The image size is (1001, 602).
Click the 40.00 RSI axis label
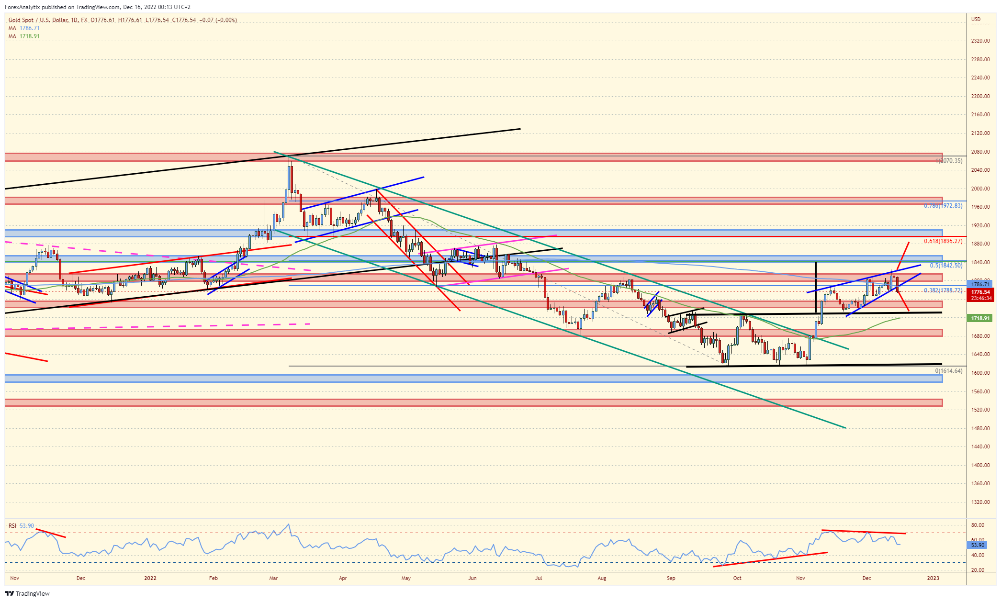click(978, 555)
